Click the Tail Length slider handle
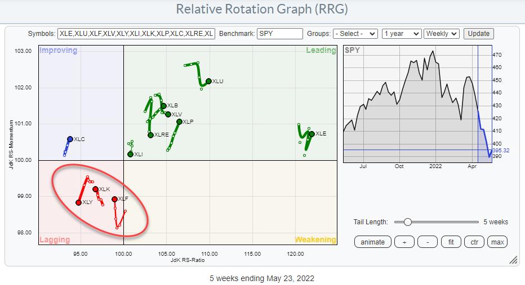The width and height of the screenshot is (525, 285). [407, 222]
